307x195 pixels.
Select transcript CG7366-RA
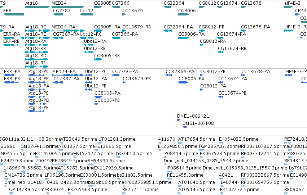click(125, 34)
